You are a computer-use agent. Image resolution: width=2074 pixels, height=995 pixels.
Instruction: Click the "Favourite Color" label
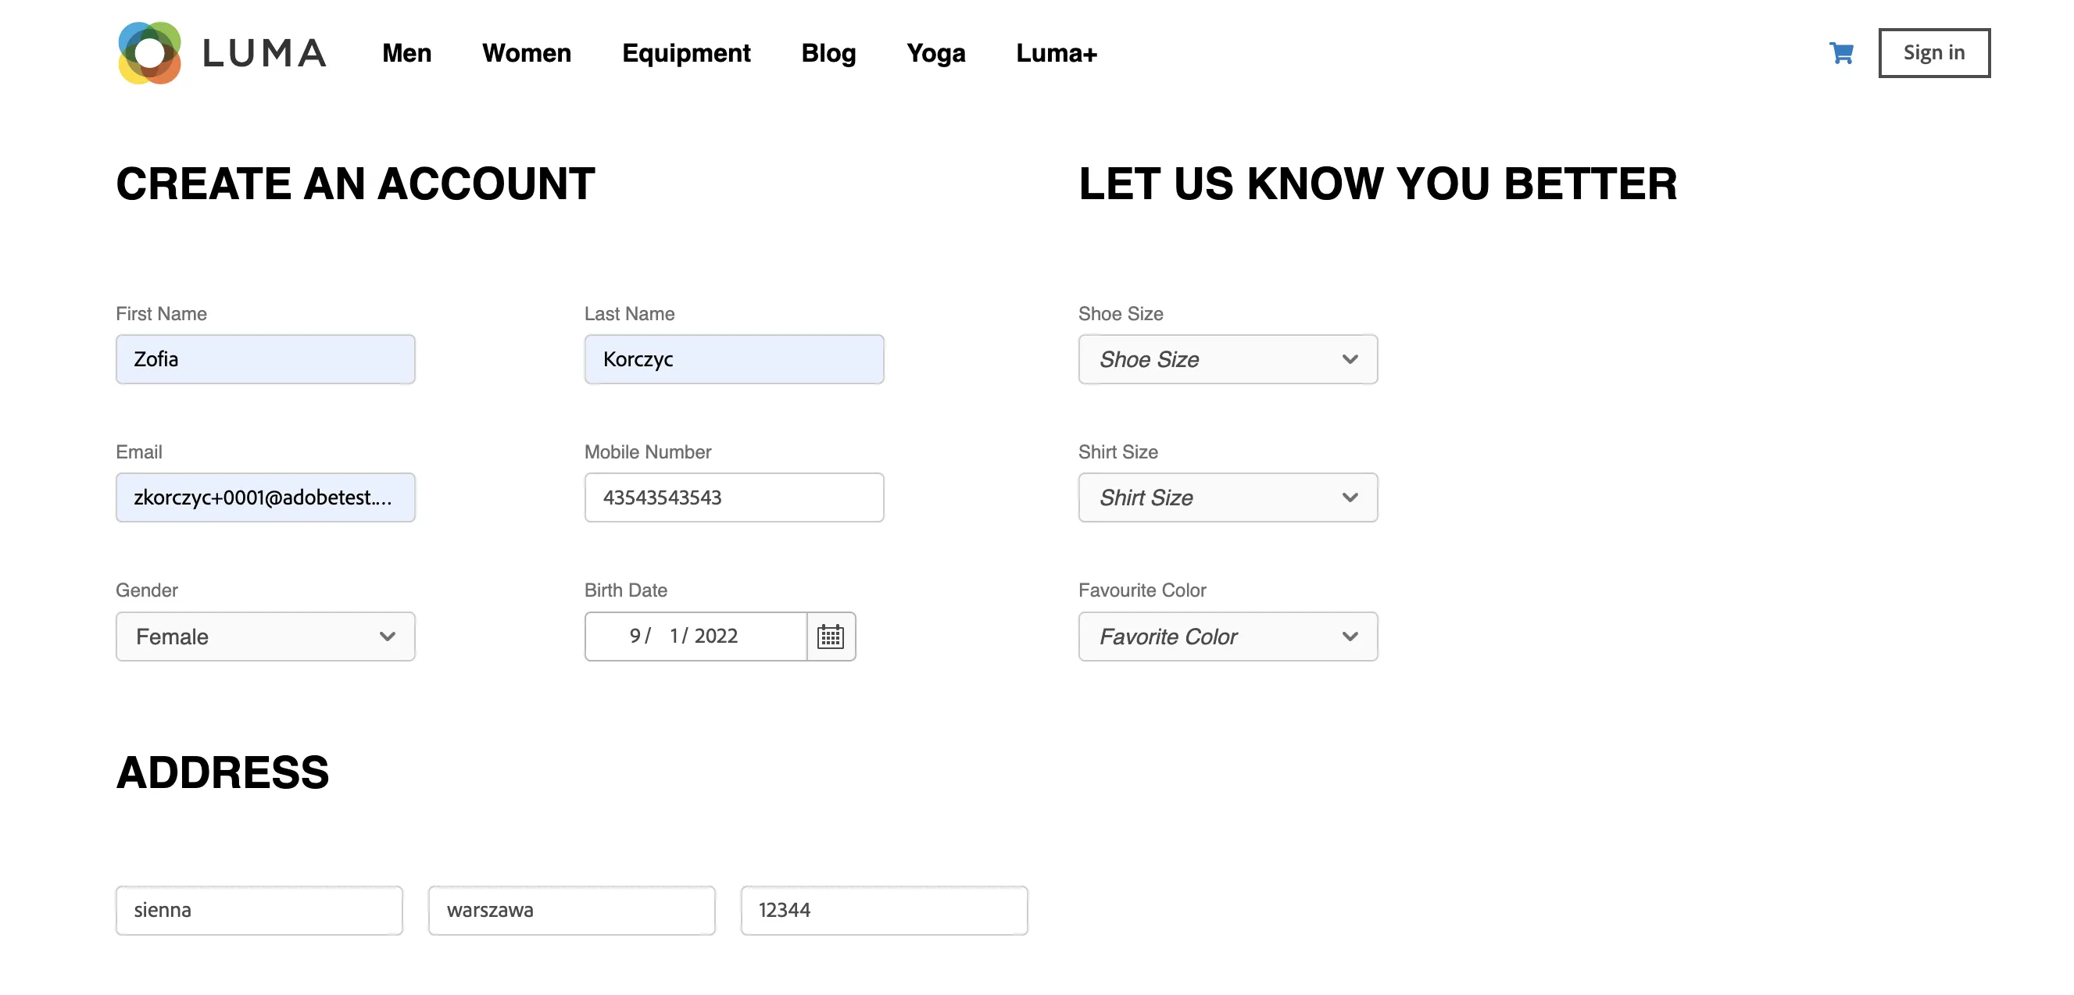point(1142,590)
